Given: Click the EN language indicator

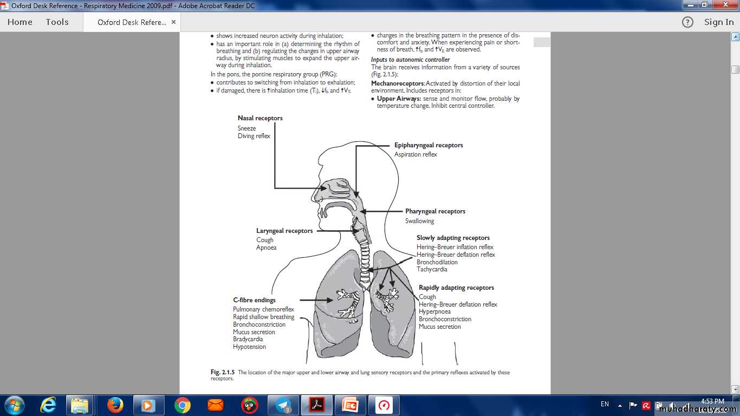Looking at the screenshot, I should coord(605,404).
